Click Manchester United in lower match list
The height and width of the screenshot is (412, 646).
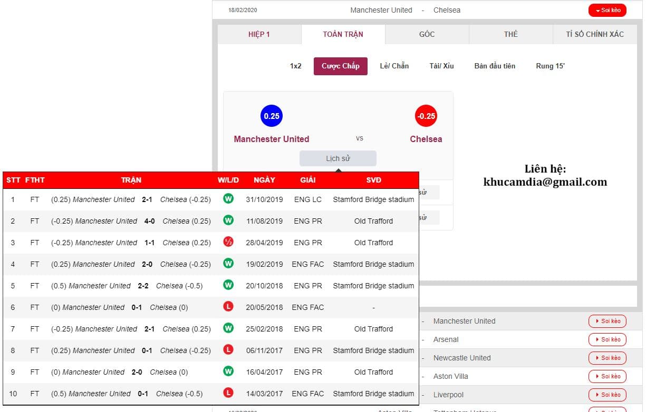465,321
